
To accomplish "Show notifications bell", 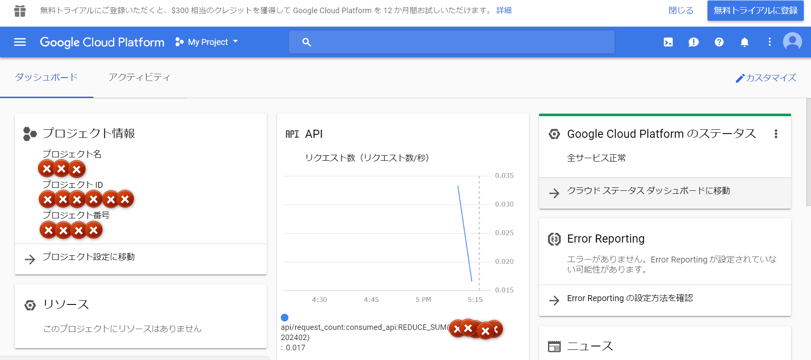I will (744, 42).
